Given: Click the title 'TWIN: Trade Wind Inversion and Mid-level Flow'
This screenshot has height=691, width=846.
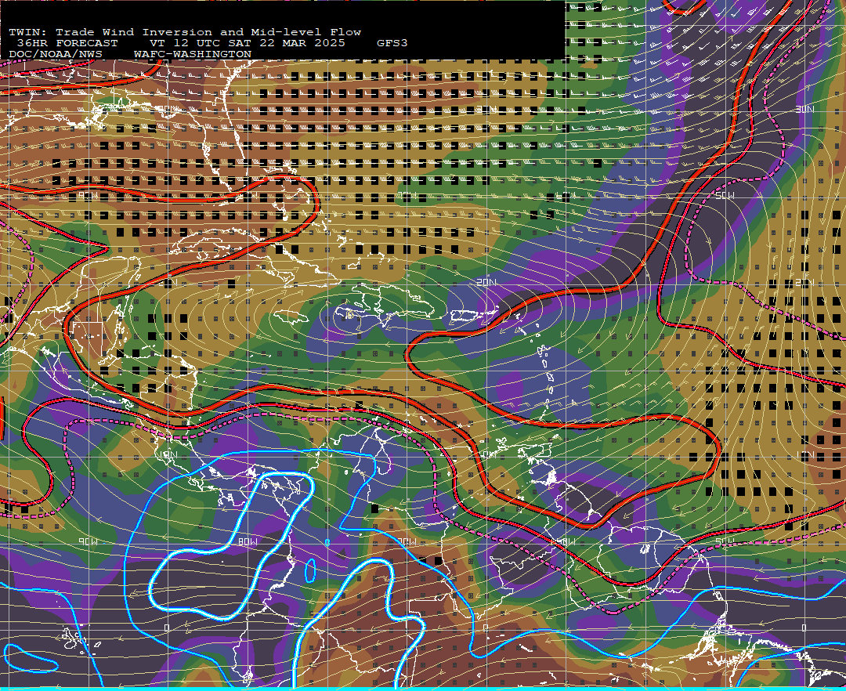Looking at the screenshot, I should tap(185, 32).
